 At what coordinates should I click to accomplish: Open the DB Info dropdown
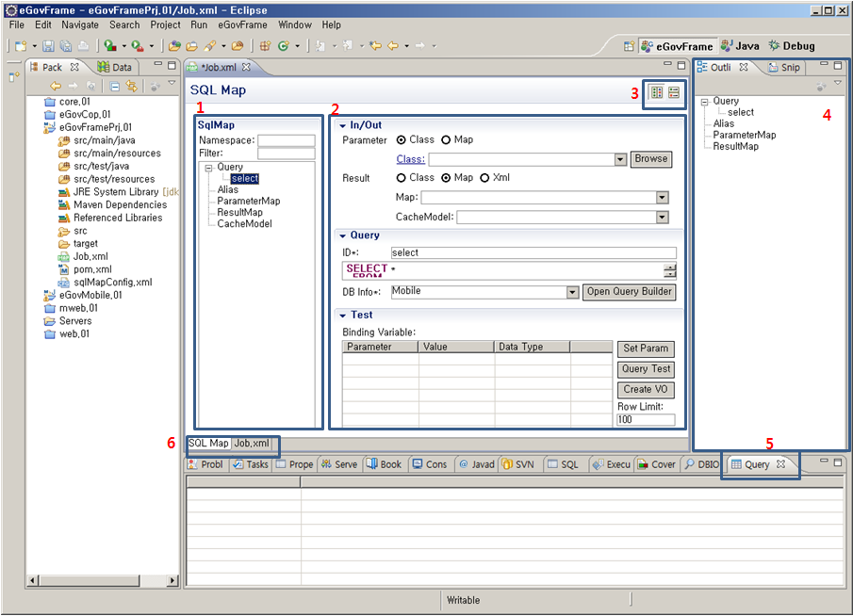[572, 292]
